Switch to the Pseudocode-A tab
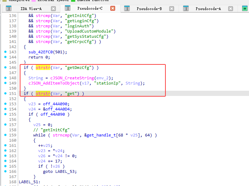 208,9
